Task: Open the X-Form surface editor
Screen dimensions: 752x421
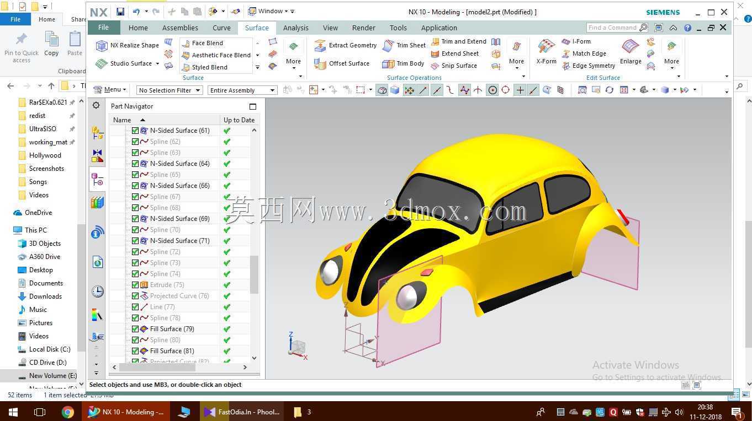Action: (x=546, y=52)
